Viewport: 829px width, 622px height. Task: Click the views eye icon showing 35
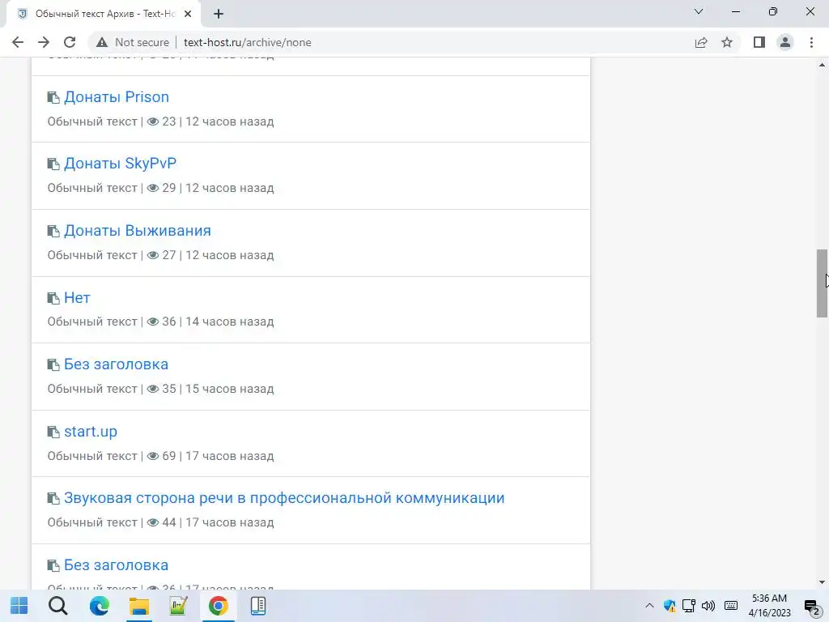coord(153,389)
